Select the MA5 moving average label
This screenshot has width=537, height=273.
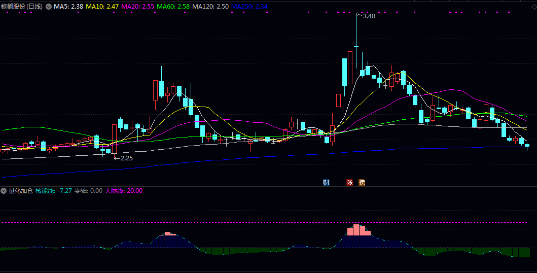click(68, 7)
